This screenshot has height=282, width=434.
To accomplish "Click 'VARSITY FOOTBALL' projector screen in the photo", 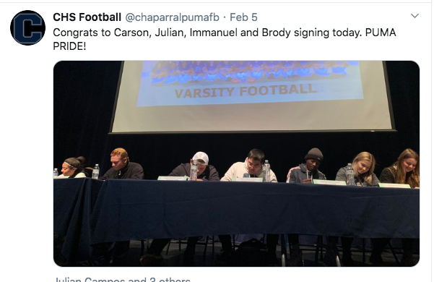I will 251,95.
